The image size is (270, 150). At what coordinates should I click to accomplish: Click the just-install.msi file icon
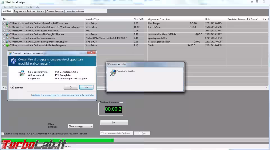(7, 31)
